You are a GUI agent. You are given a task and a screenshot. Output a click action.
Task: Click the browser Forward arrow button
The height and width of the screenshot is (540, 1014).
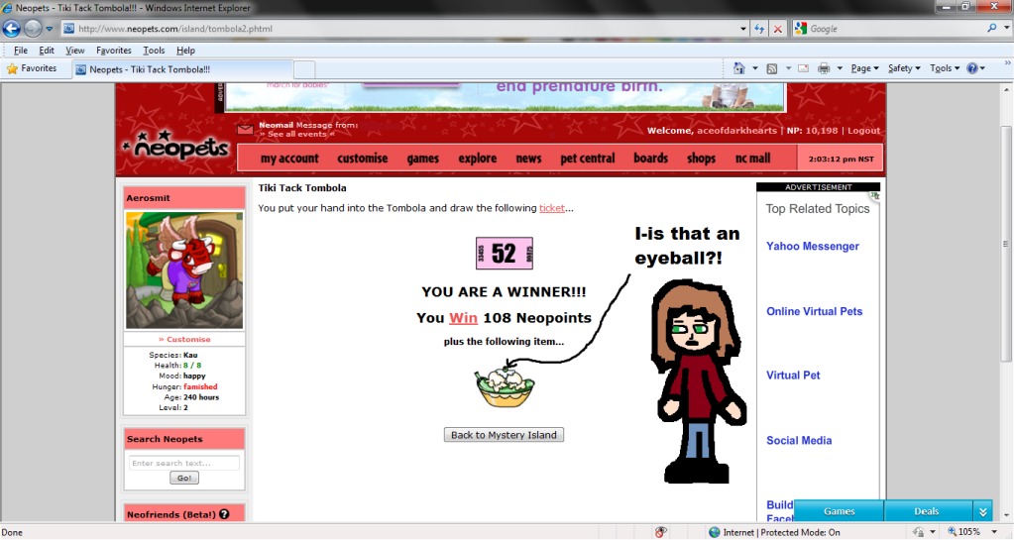[33, 29]
